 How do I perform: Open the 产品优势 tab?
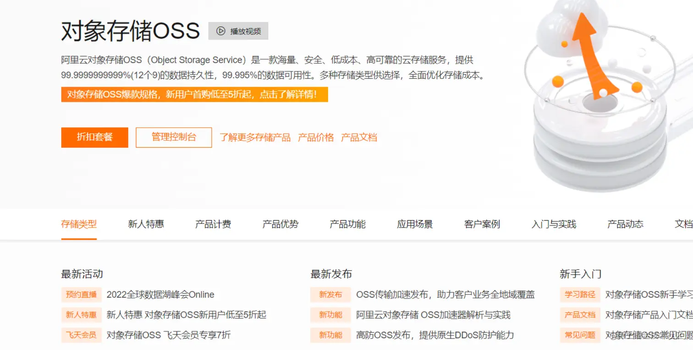280,224
